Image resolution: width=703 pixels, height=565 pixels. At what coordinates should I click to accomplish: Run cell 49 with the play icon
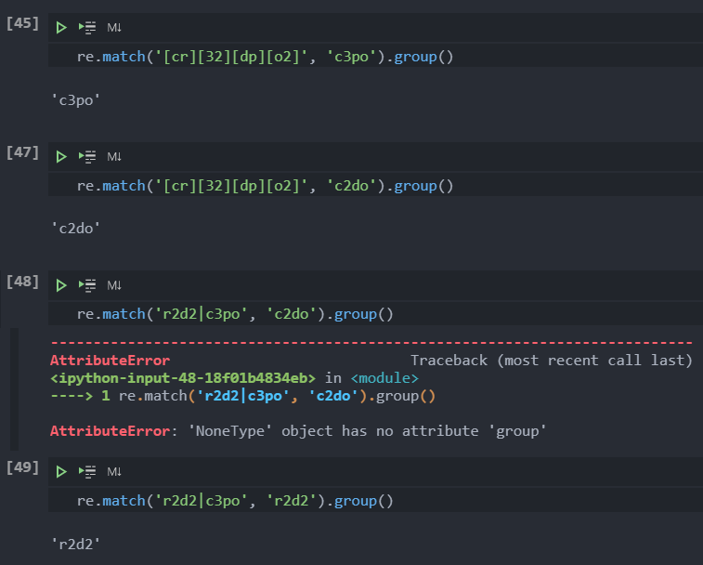click(x=61, y=472)
